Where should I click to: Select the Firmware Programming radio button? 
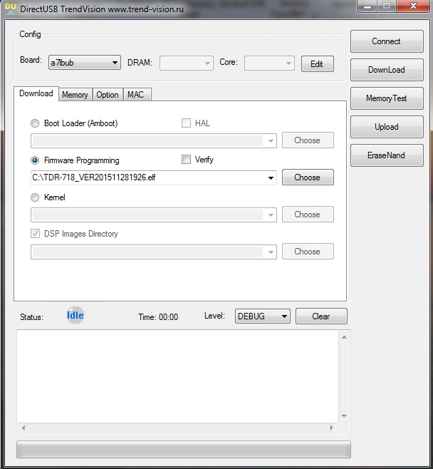tap(35, 160)
